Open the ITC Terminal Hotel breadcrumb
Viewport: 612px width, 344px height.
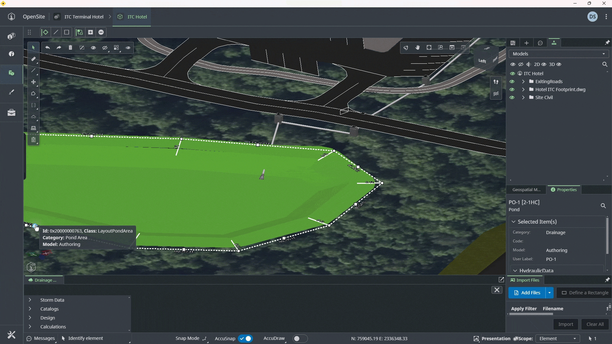point(84,17)
